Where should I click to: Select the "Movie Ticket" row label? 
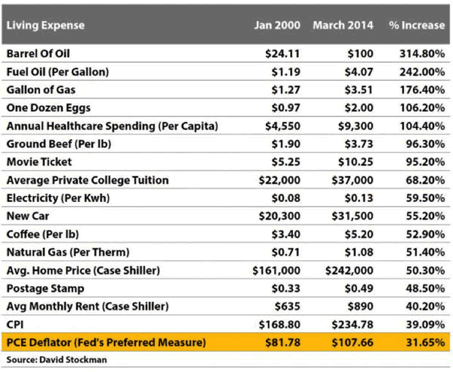click(39, 162)
